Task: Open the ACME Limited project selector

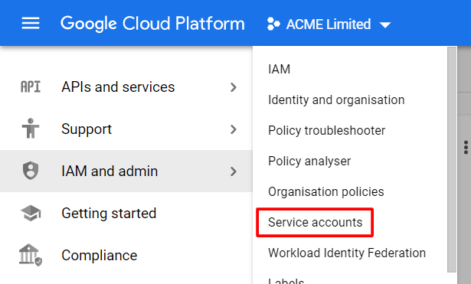Action: click(x=329, y=24)
